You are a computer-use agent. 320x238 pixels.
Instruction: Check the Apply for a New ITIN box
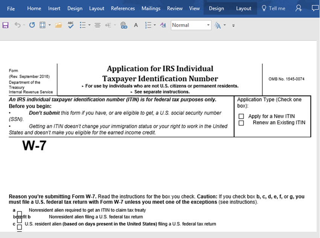coord(241,116)
